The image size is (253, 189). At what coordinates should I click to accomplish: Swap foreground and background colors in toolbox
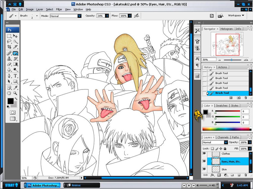click(16, 99)
